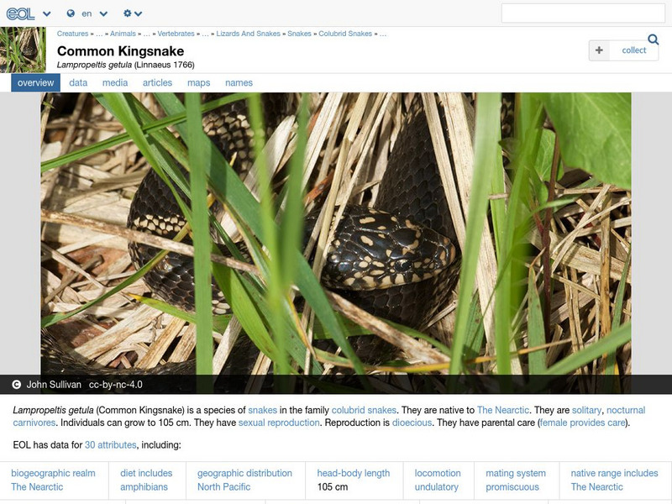Click the search input field
This screenshot has height=504, width=672.
tap(580, 13)
